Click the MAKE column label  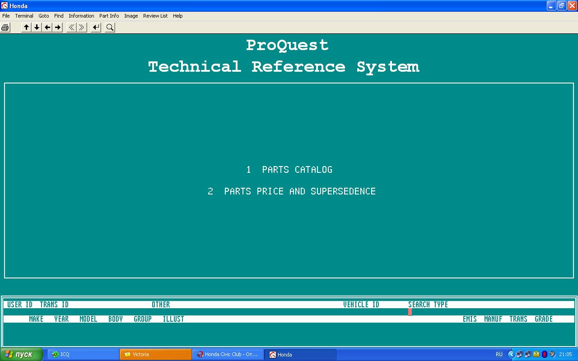[x=36, y=319]
